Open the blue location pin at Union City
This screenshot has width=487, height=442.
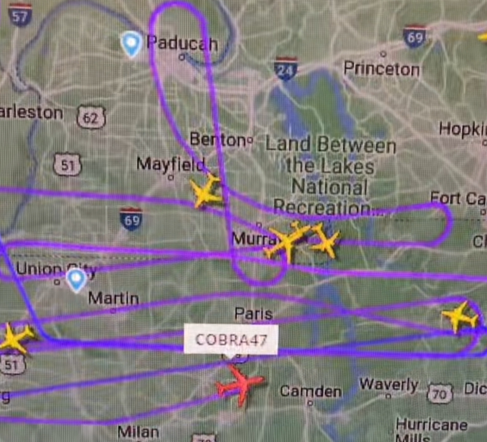point(77,281)
